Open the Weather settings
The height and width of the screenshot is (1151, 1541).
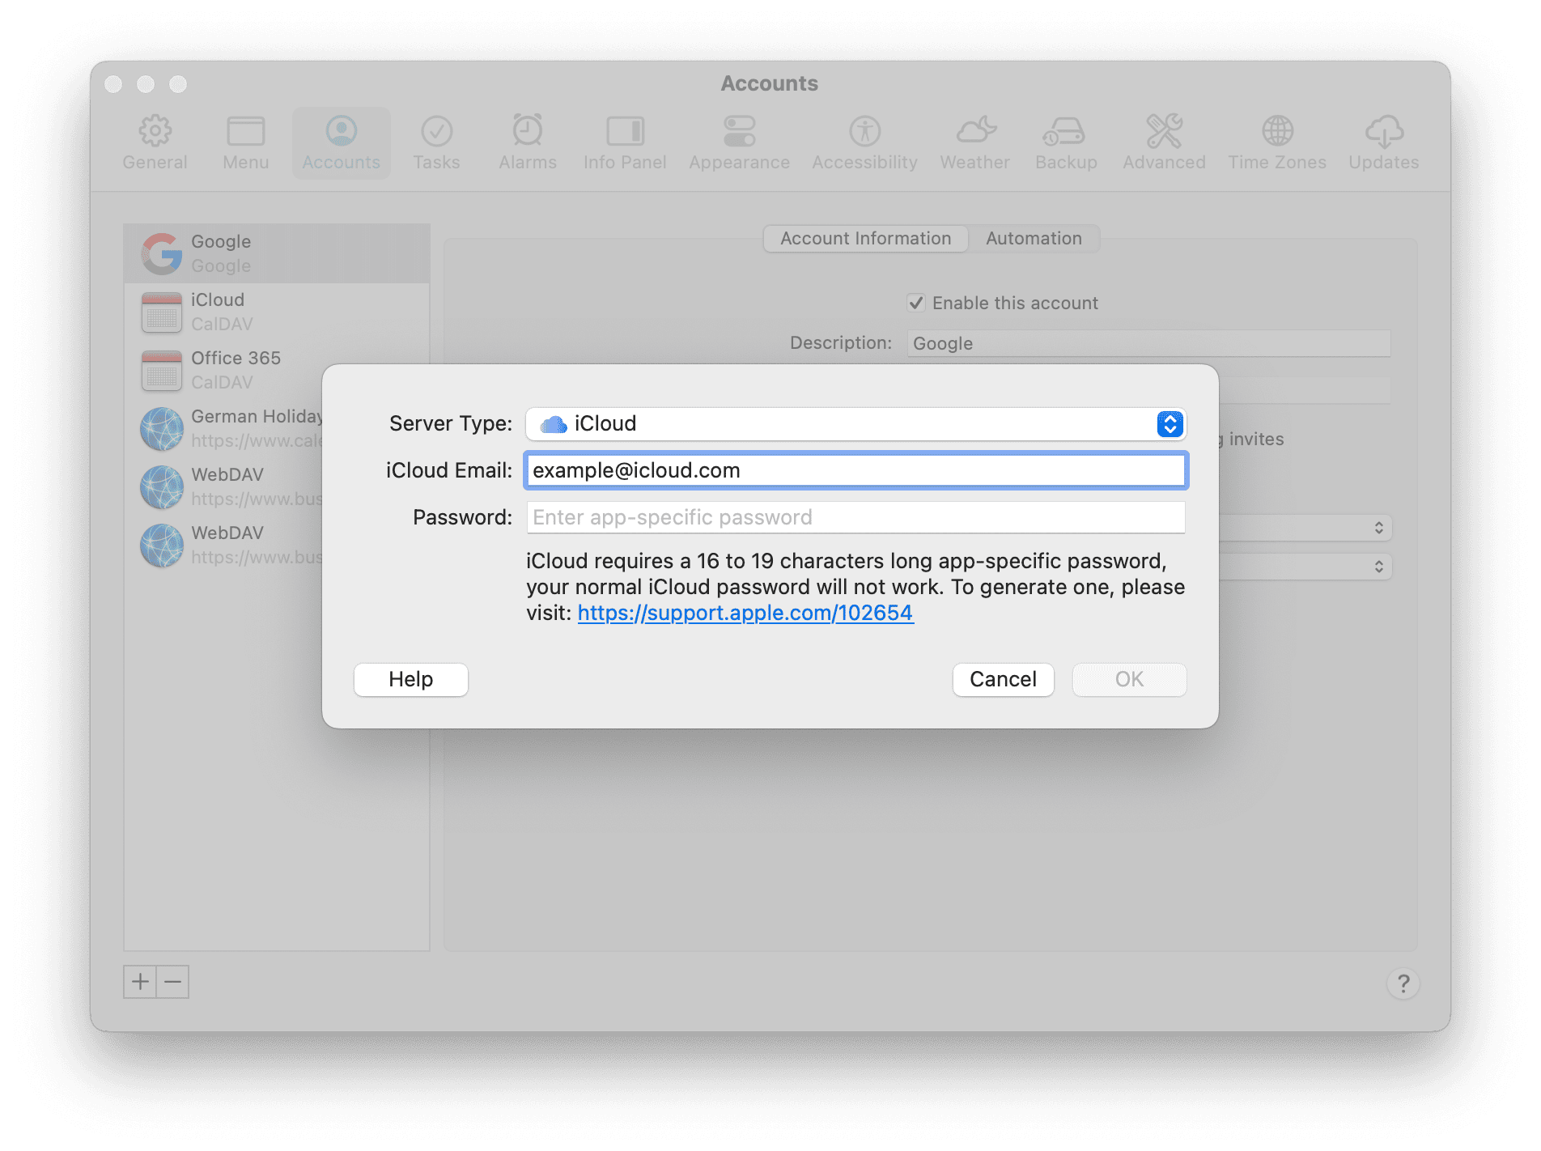[x=974, y=142]
